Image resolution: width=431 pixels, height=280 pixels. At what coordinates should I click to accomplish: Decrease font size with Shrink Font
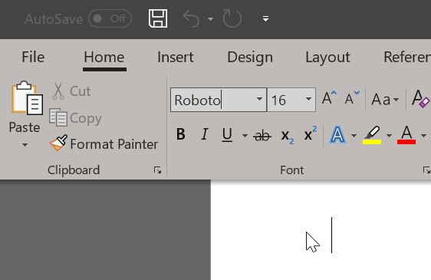coord(352,98)
